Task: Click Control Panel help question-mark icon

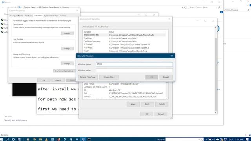Action: (x=221, y=12)
